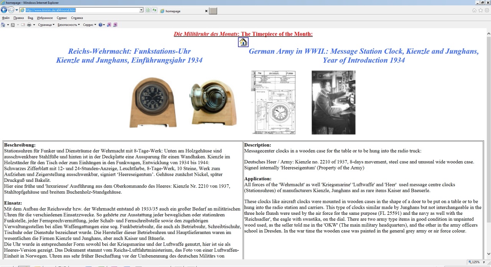491x267 pixels.
Task: Open the Избранное menu
Action: (x=45, y=18)
